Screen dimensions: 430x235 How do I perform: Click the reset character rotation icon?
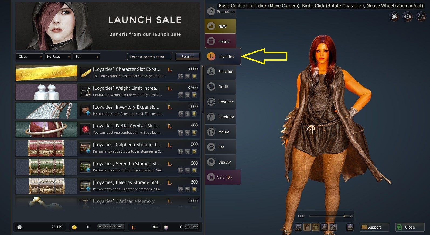point(298,227)
